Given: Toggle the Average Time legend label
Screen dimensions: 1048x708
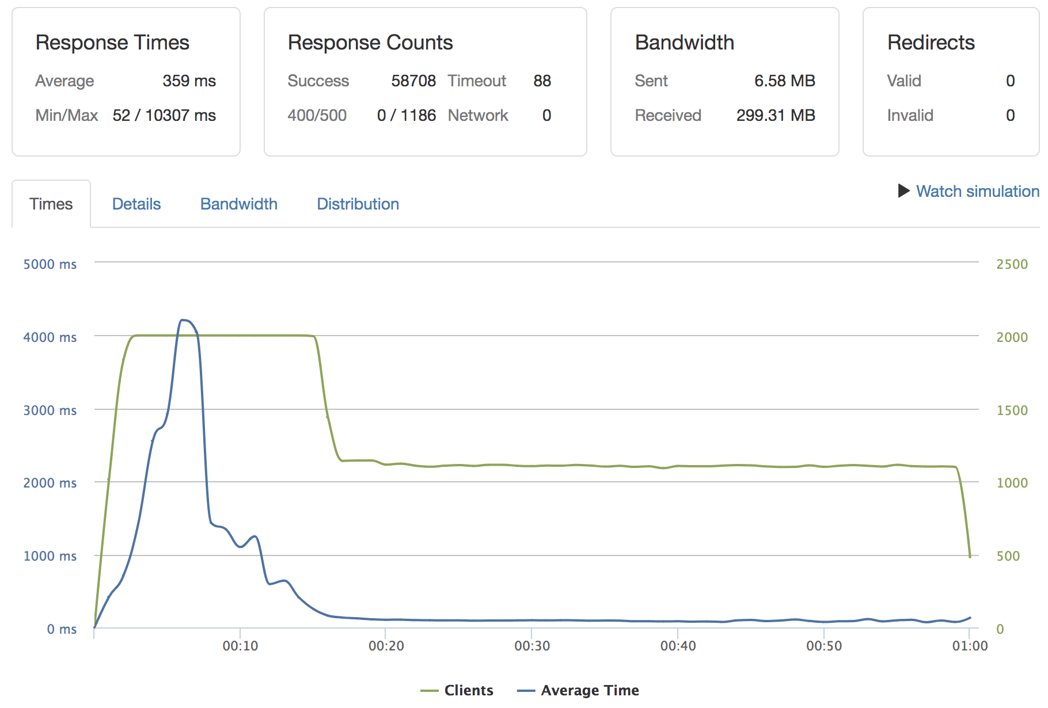Looking at the screenshot, I should (x=590, y=690).
